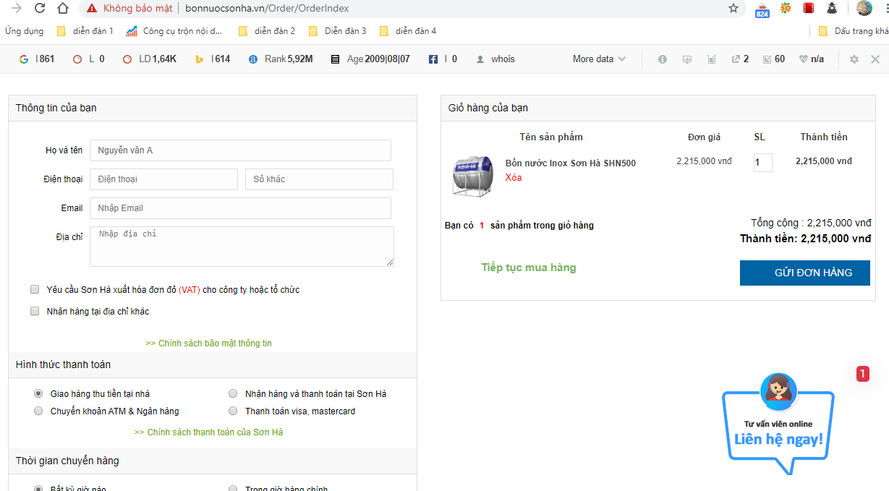889x491 pixels.
Task: Click the Tên sản phẩm column header
Action: tap(551, 137)
